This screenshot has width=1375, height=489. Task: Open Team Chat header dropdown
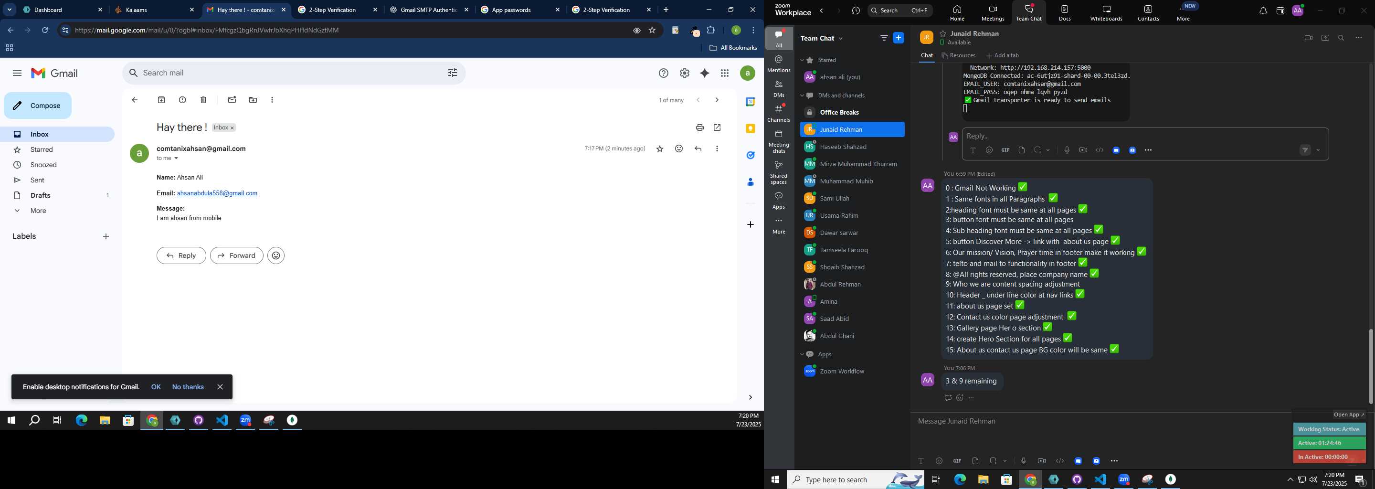click(841, 38)
